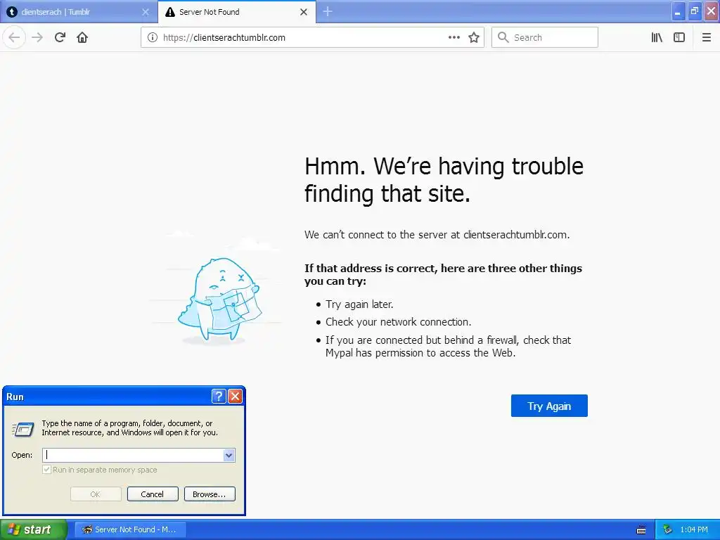Go forward with the forward arrow
This screenshot has width=720, height=540.
38,38
